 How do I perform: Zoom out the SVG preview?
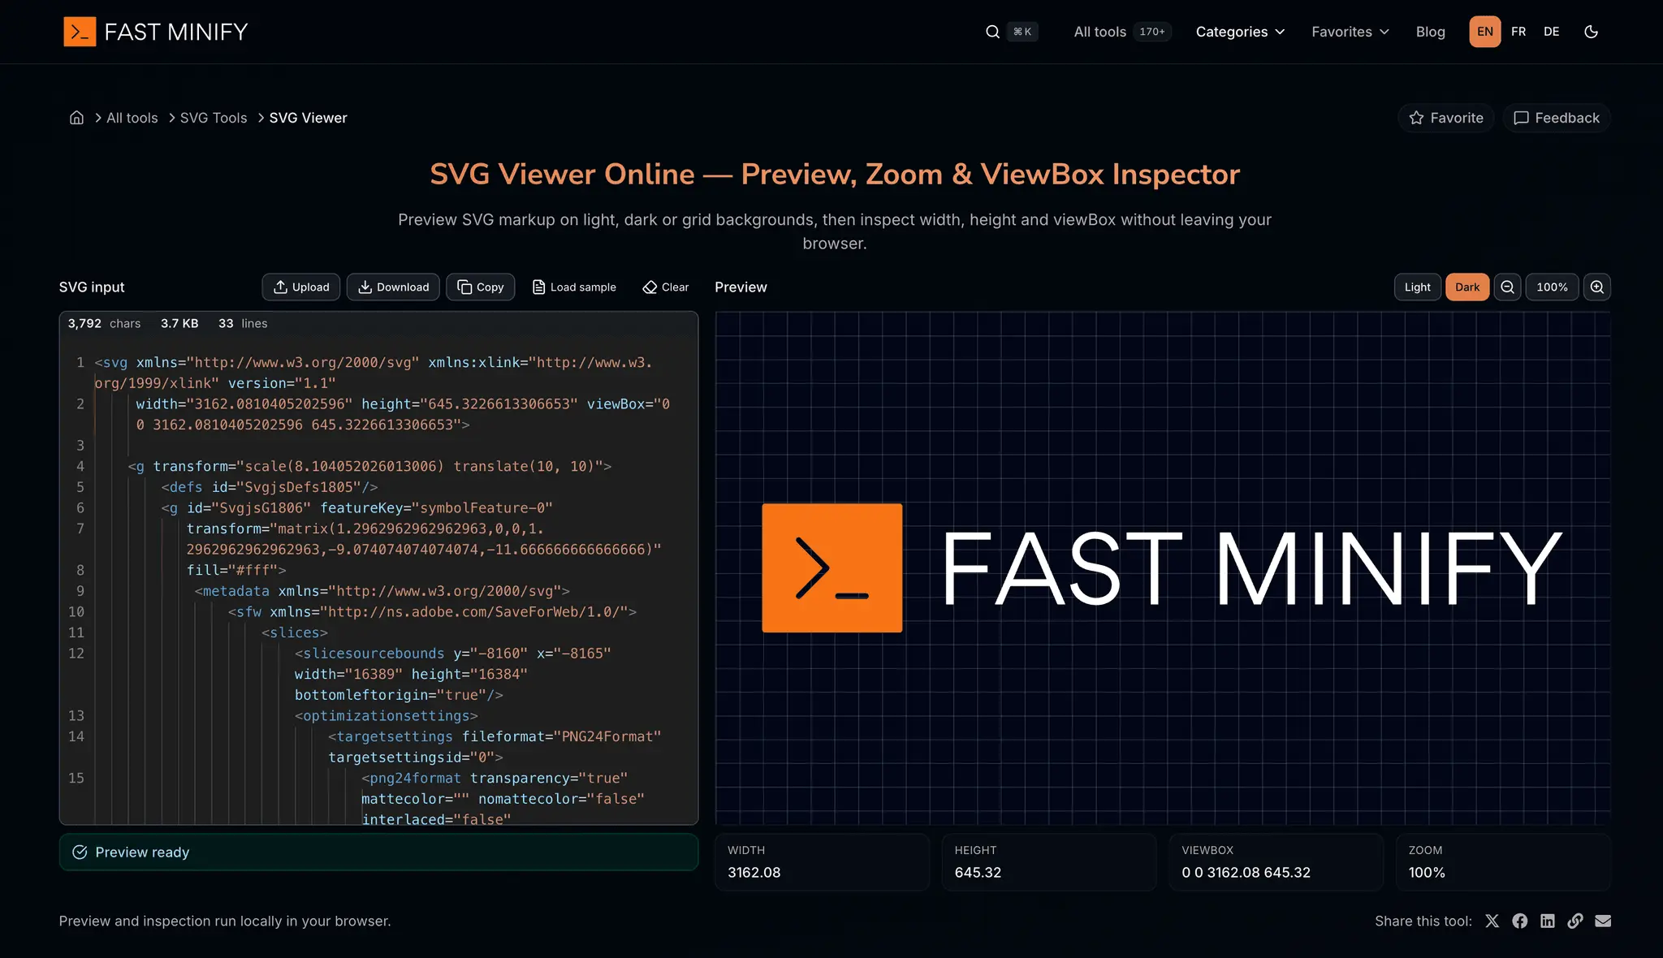(x=1507, y=287)
